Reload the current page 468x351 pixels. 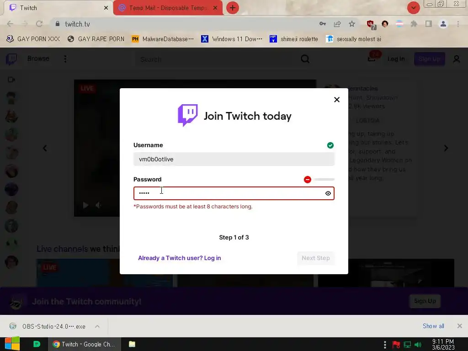pyautogui.click(x=39, y=24)
